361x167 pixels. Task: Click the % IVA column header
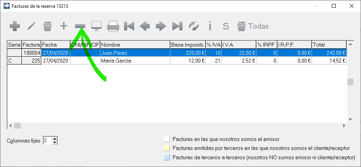point(214,45)
